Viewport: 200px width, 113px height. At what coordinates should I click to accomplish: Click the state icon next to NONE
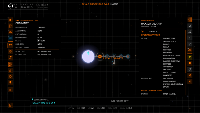[x=39, y=41]
